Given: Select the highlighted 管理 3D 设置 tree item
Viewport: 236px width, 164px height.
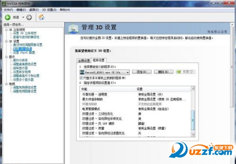Looking at the screenshot, I should point(22,49).
